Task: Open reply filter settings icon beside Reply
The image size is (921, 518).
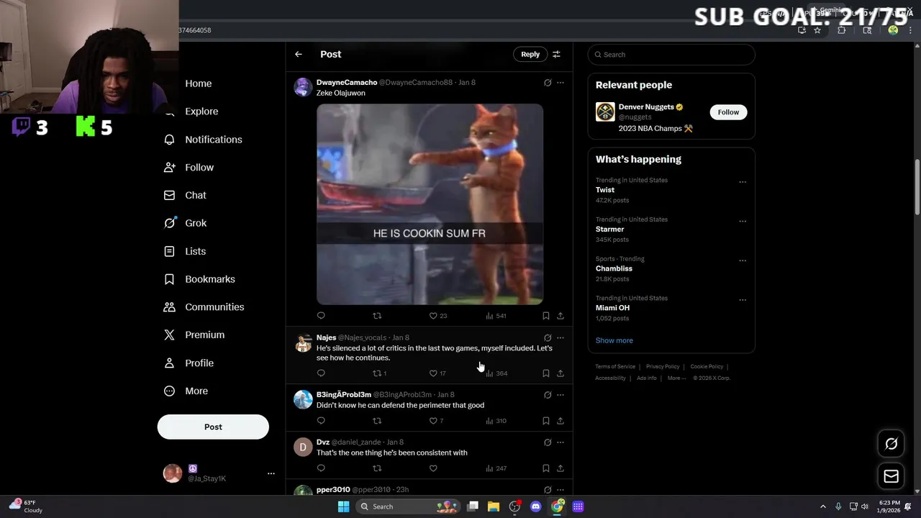Action: click(556, 54)
